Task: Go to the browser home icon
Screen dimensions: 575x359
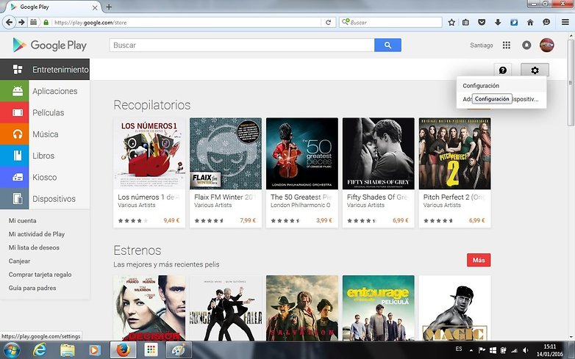Action: coord(530,22)
